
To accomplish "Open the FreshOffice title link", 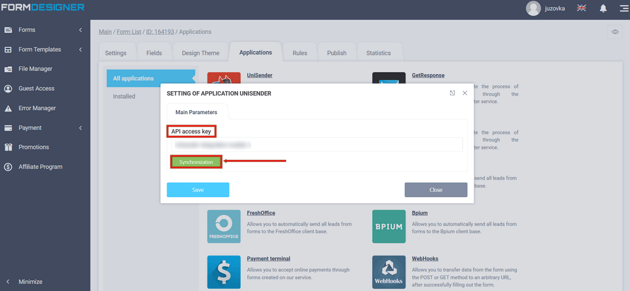I will (261, 213).
